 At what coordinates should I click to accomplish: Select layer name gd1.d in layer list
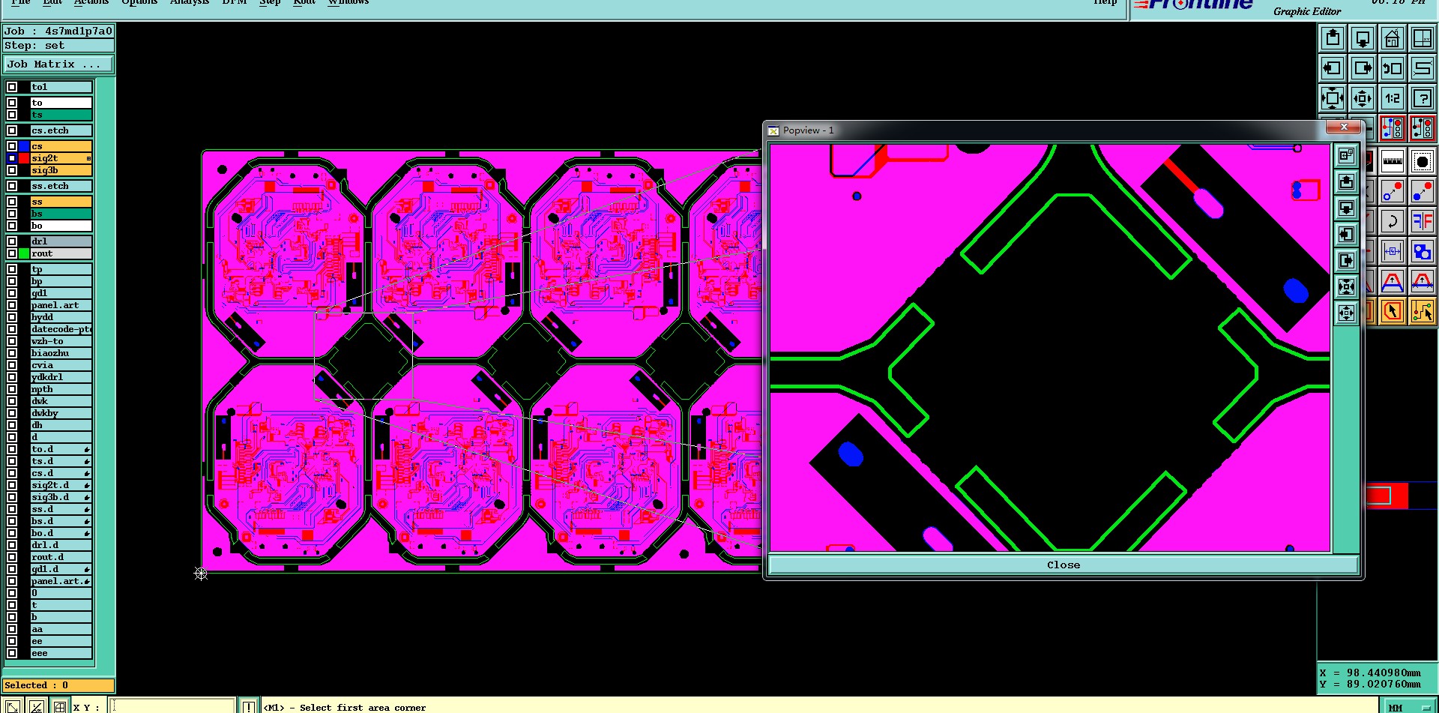tap(61, 569)
